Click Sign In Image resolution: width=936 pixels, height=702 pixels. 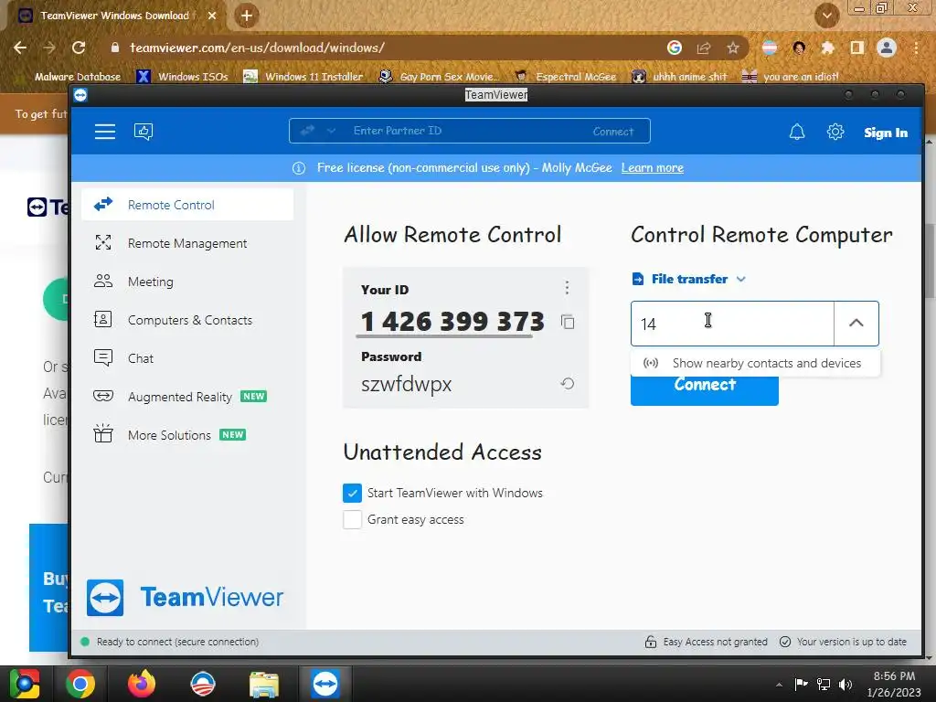coord(885,133)
